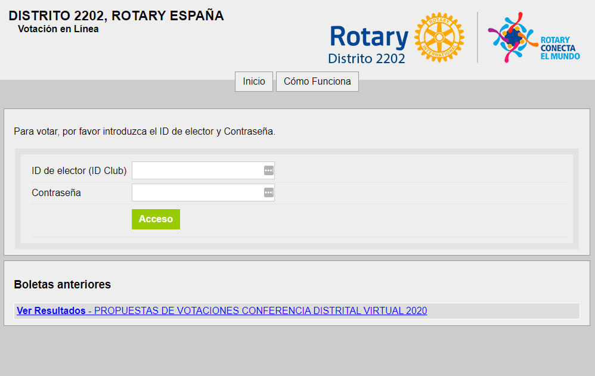Switch to the Cómo Funciona tab

317,82
